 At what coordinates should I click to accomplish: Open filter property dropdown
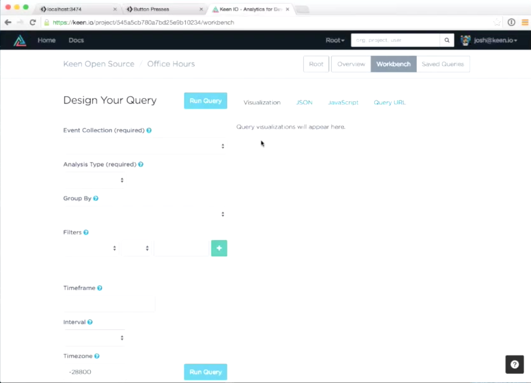[x=91, y=248]
